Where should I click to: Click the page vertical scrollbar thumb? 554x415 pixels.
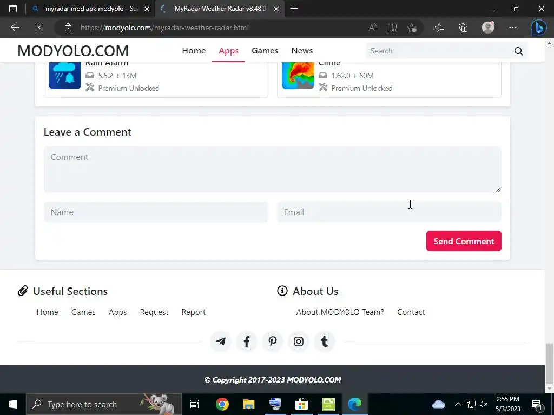click(x=549, y=364)
